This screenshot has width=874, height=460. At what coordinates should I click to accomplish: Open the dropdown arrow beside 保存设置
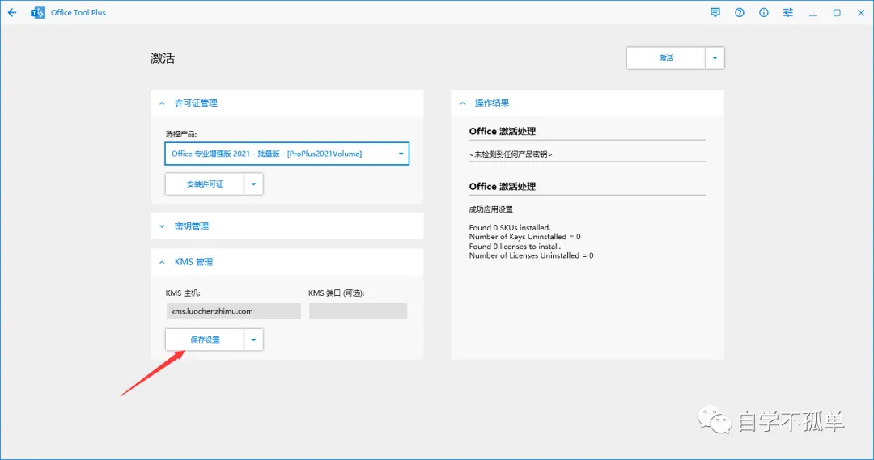coord(253,340)
